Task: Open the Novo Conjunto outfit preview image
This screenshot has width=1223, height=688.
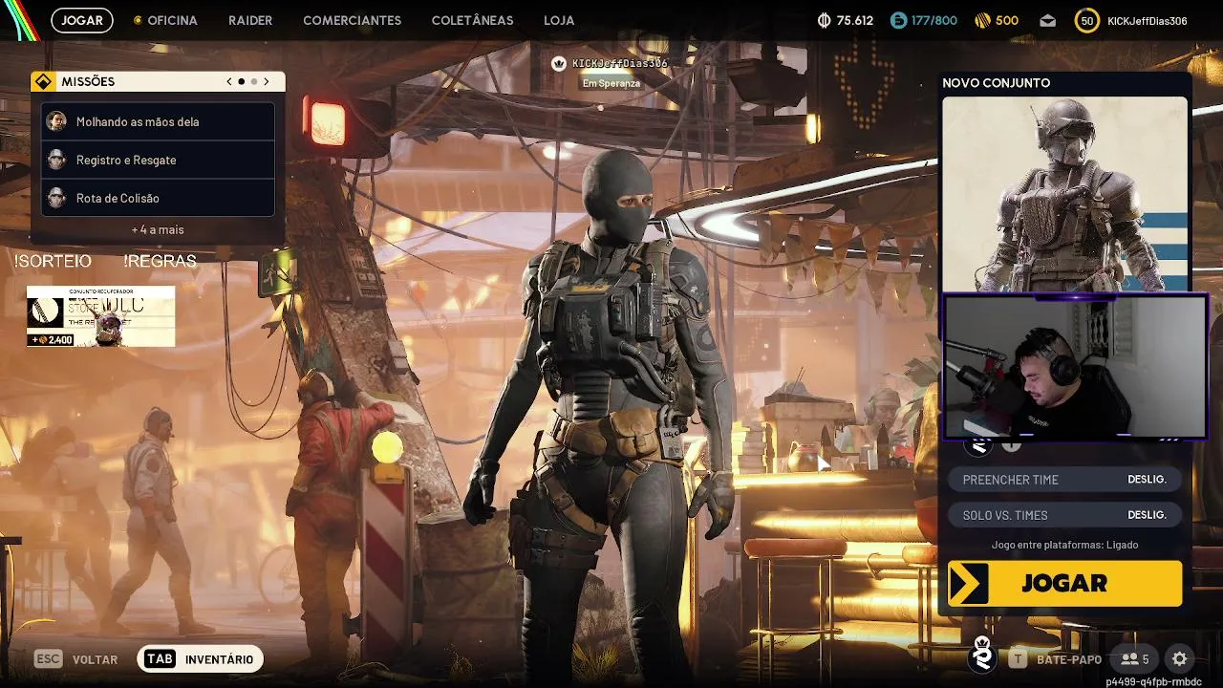Action: [x=1065, y=194]
